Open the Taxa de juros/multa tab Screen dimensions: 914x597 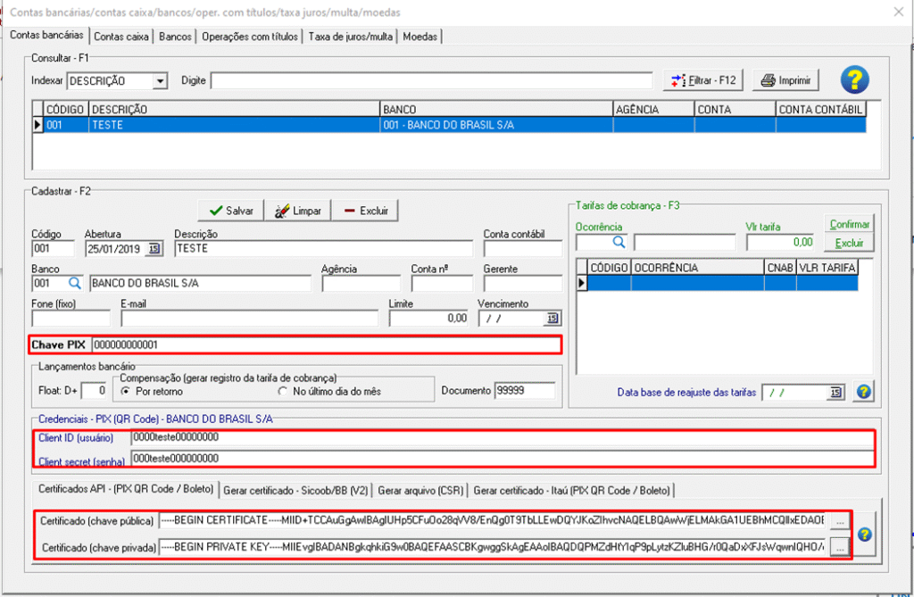click(351, 37)
